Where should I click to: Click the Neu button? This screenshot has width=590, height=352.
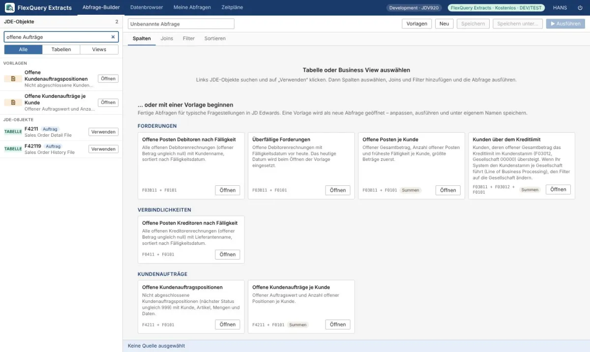(x=444, y=24)
